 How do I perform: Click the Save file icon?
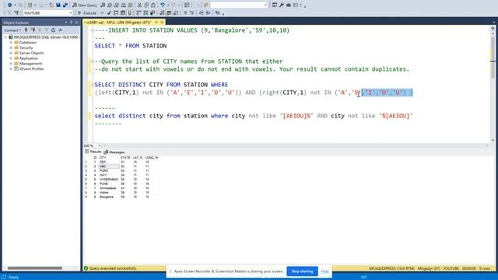pyautogui.click(x=58, y=5)
